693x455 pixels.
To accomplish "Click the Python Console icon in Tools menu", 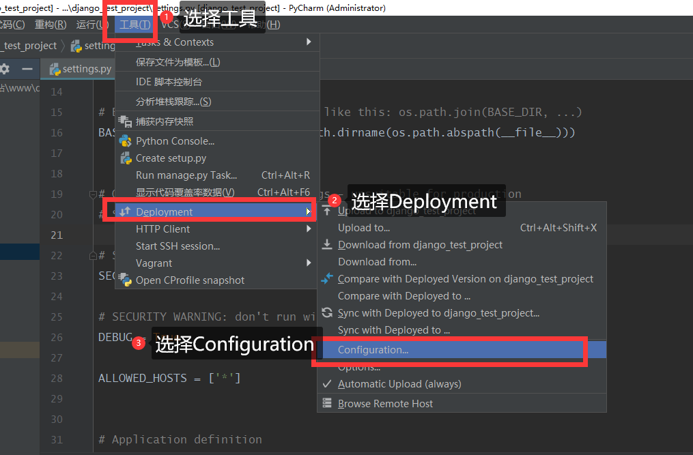I will [x=125, y=141].
